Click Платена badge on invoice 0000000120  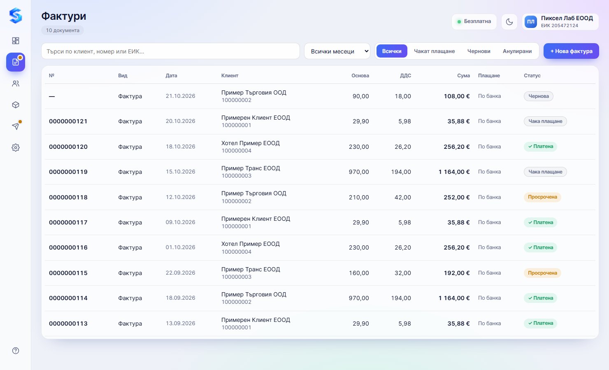pos(540,147)
